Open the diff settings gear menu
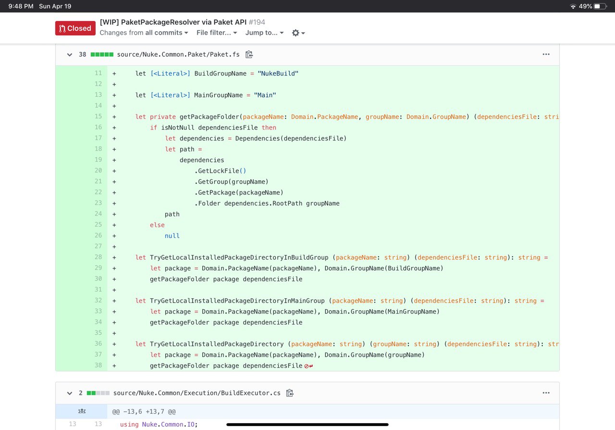 click(x=298, y=33)
